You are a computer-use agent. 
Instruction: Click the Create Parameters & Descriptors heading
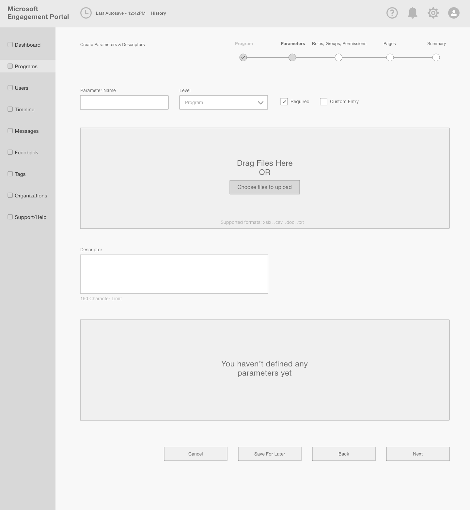coord(112,45)
